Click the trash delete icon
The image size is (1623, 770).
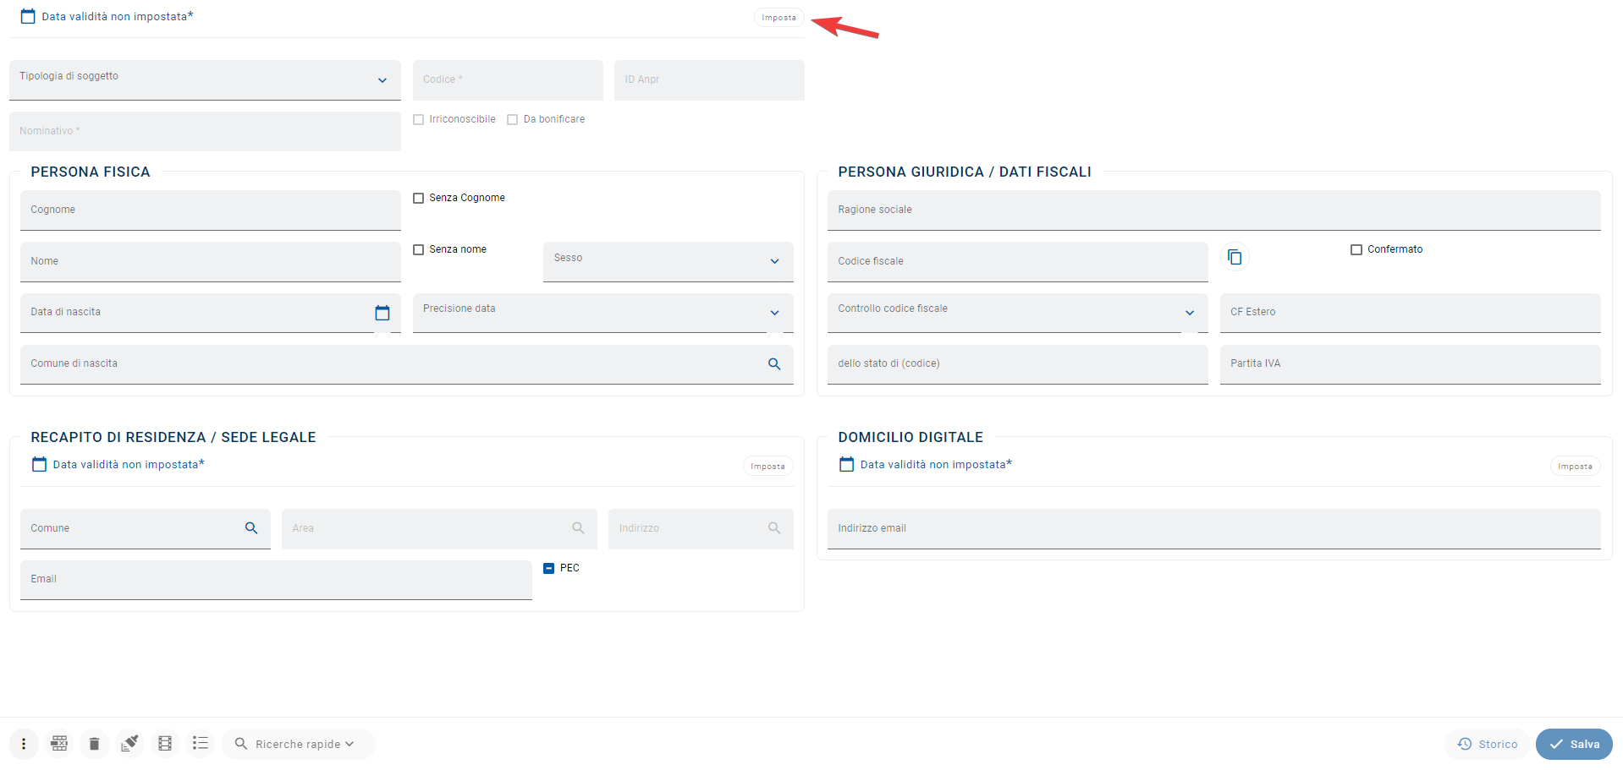coord(94,744)
